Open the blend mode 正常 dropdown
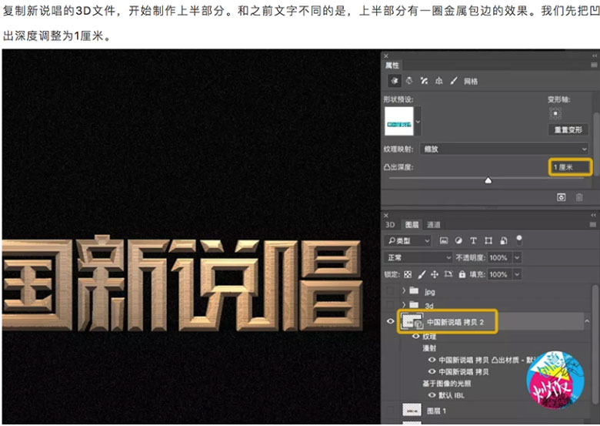Viewport: 600px width, 426px height. click(418, 257)
